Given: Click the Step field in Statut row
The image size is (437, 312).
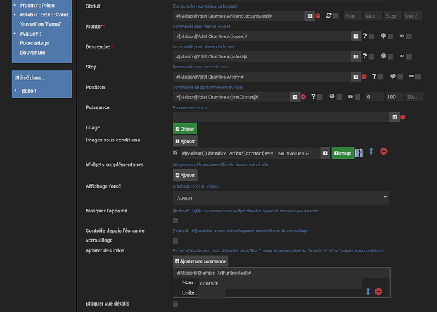Looking at the screenshot, I should 393,16.
